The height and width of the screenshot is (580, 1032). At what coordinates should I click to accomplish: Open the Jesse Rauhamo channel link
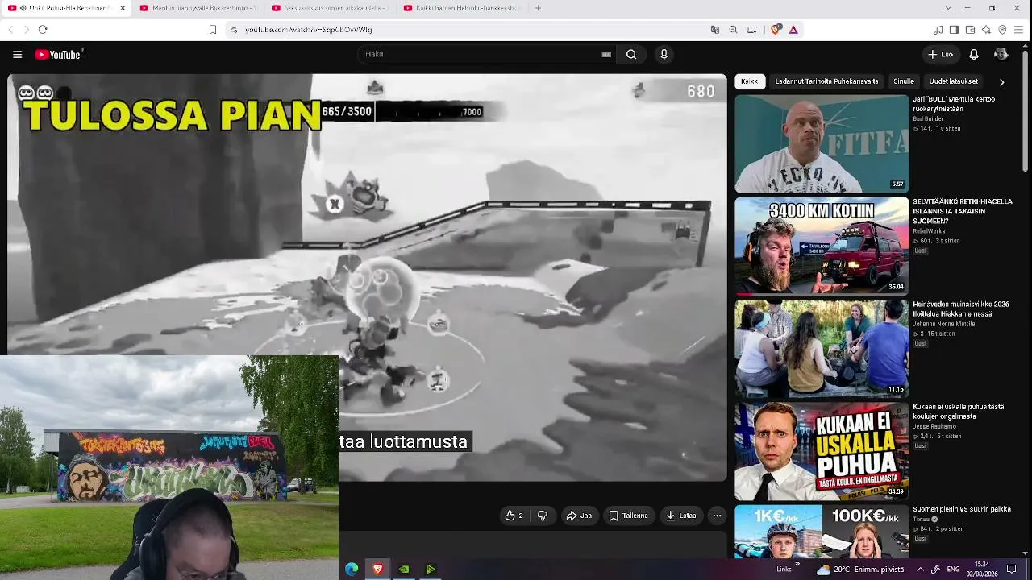point(934,426)
